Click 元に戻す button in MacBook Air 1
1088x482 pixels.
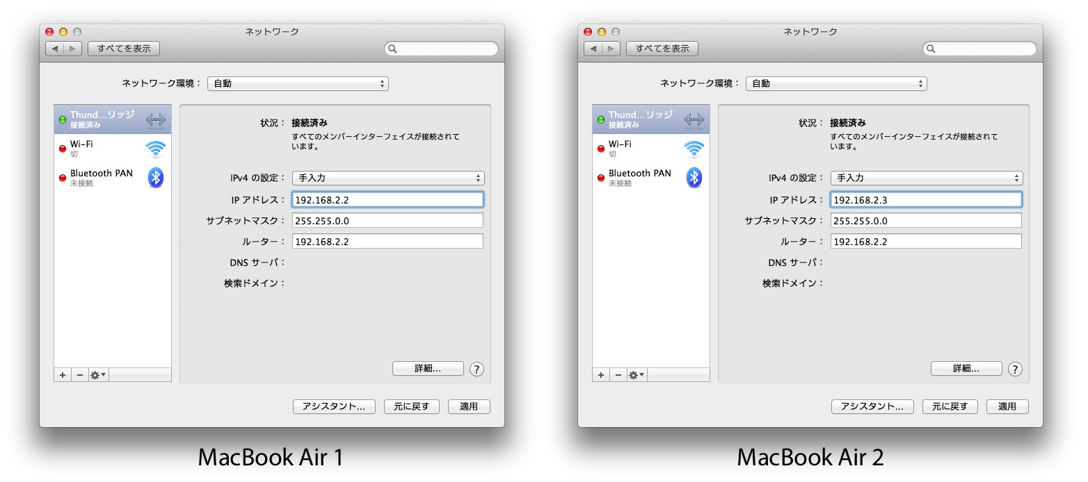[x=412, y=407]
